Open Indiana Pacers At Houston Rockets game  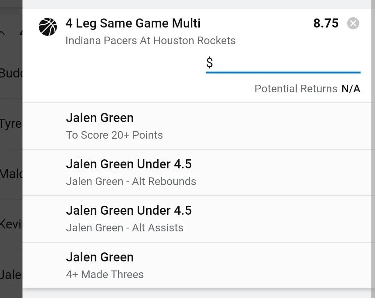(x=151, y=41)
